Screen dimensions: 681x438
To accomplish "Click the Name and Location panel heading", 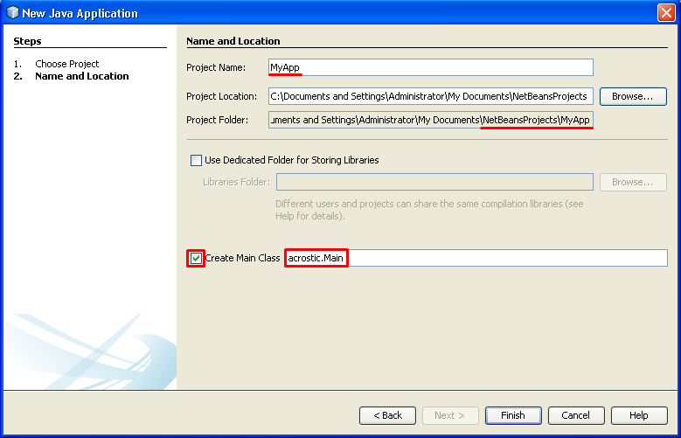I will 233,41.
